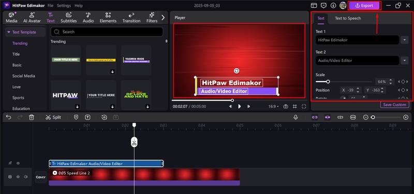The width and height of the screenshot is (414, 194).
Task: Select the Sports category
Action: (18, 98)
